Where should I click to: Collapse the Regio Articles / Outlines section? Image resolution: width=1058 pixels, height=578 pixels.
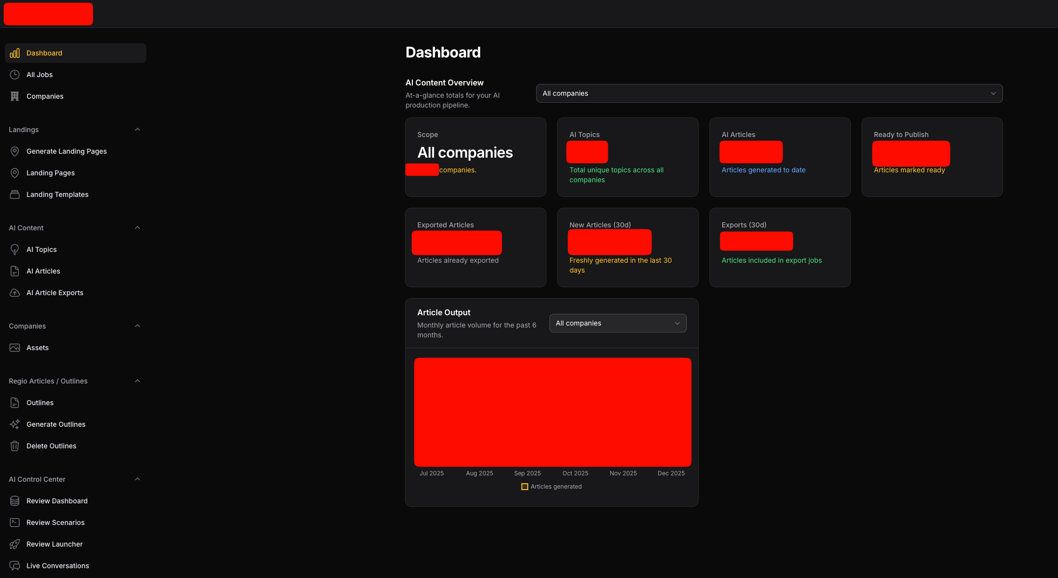pyautogui.click(x=137, y=381)
